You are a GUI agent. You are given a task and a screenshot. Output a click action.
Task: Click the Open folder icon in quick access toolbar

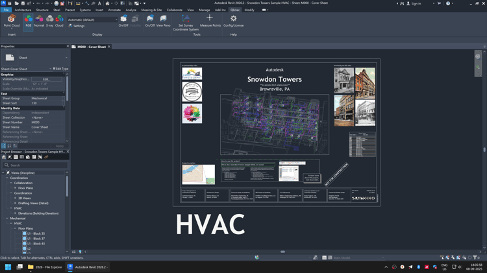pos(17,3)
